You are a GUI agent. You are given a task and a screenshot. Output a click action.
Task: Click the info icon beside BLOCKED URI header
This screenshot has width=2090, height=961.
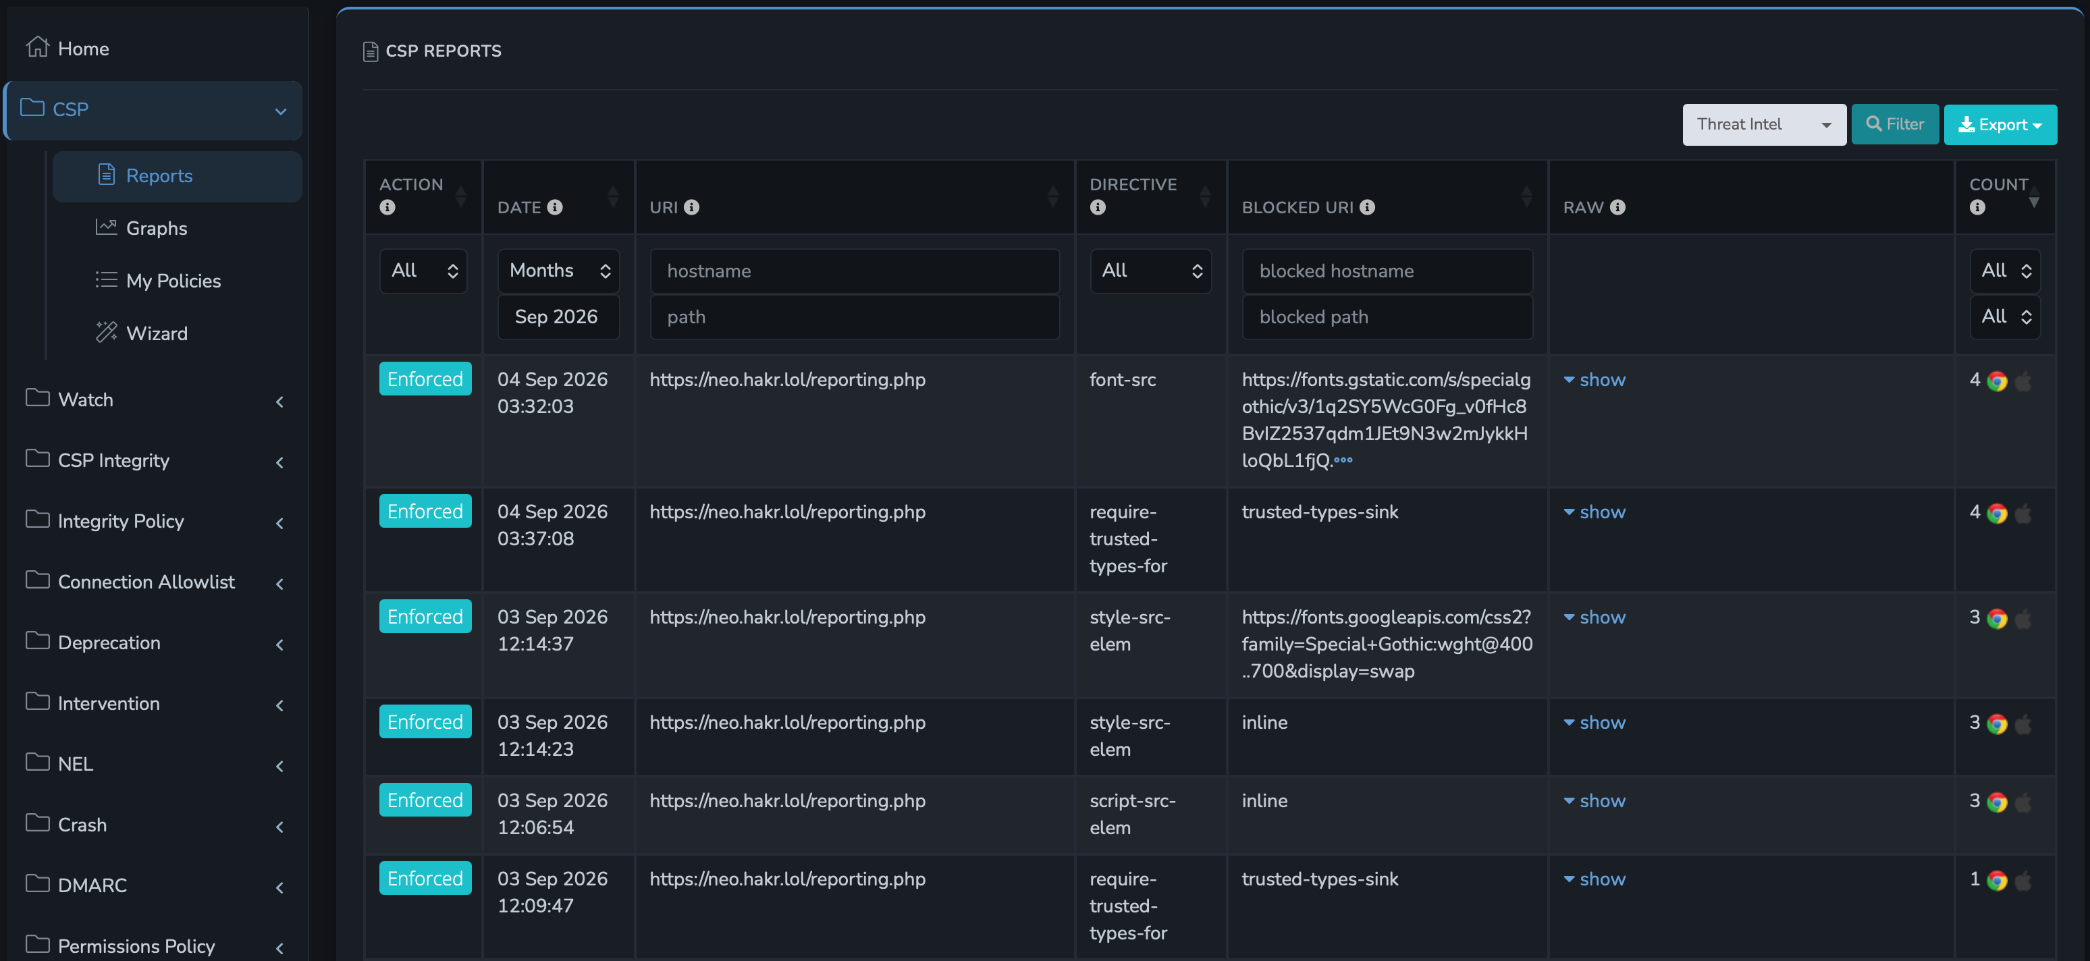pyautogui.click(x=1367, y=208)
